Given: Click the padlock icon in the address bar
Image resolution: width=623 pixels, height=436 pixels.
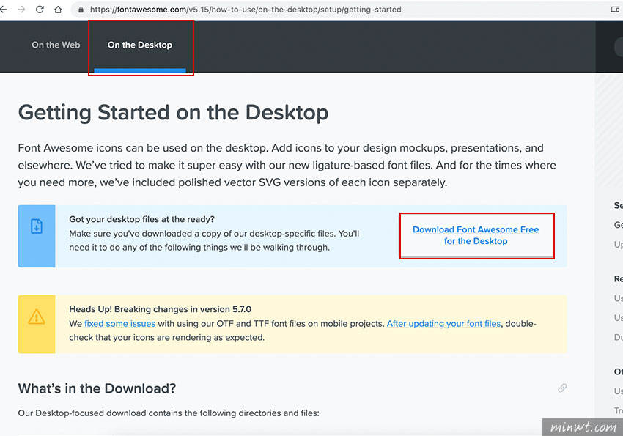Looking at the screenshot, I should point(81,10).
